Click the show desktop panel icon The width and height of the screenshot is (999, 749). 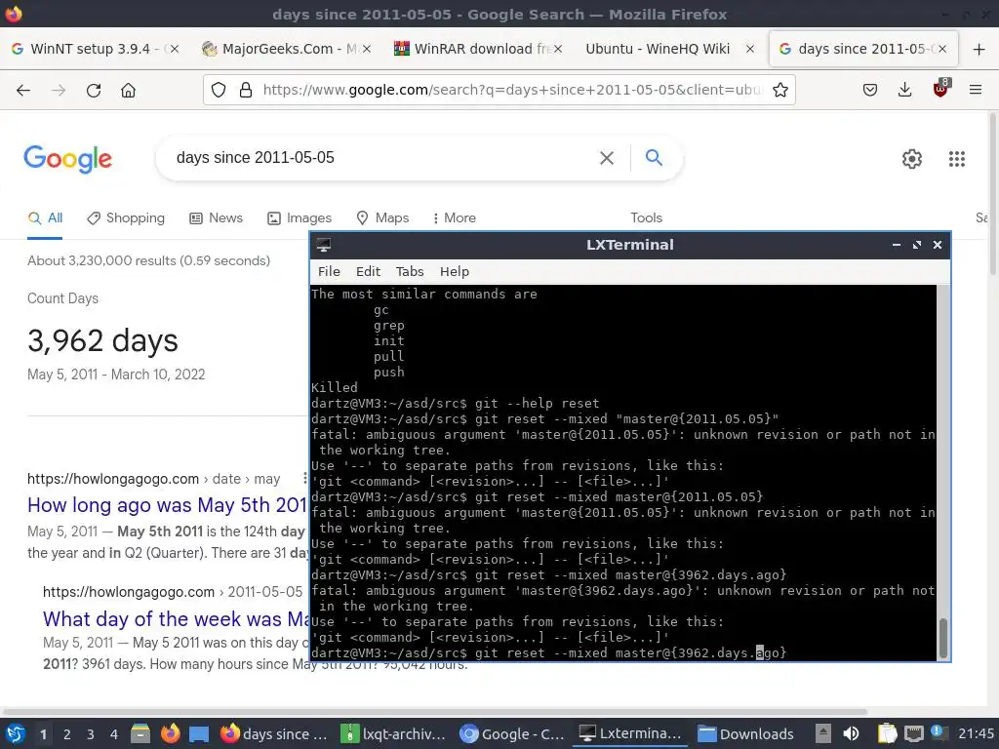199,734
